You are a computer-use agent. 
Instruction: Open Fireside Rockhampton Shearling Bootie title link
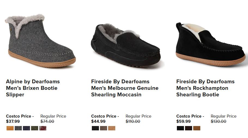[x=205, y=88]
